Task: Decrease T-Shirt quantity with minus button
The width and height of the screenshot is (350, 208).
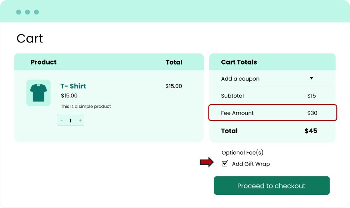Action: coord(61,120)
